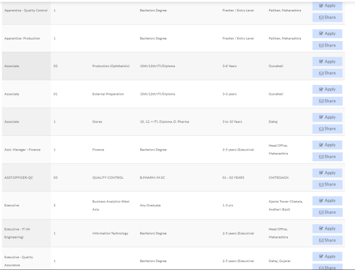Share the Apprentice- Production listing

coord(327,45)
